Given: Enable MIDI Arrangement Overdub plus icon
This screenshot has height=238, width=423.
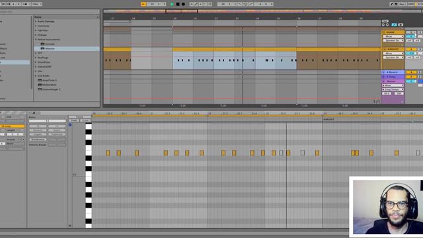Looking at the screenshot, I should click(x=192, y=4).
